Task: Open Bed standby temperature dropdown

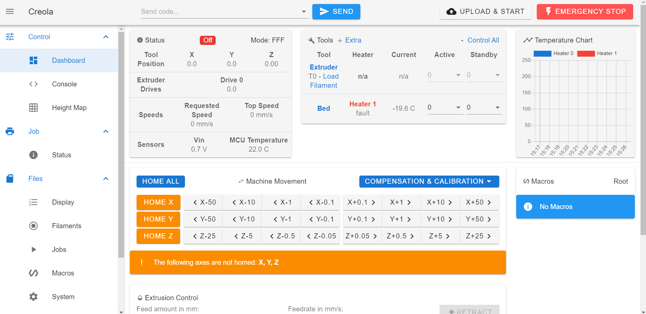Action: [x=498, y=107]
